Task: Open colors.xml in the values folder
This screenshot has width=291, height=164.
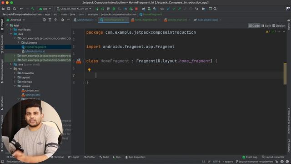Action: tap(32, 90)
